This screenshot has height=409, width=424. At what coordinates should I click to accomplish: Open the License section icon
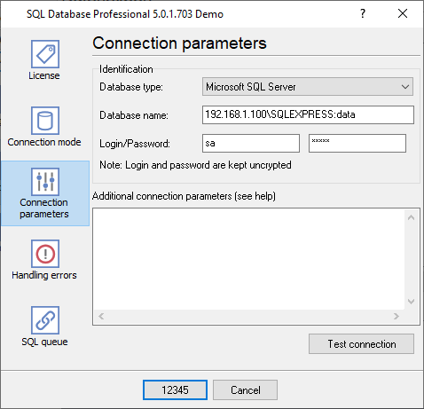[x=45, y=54]
